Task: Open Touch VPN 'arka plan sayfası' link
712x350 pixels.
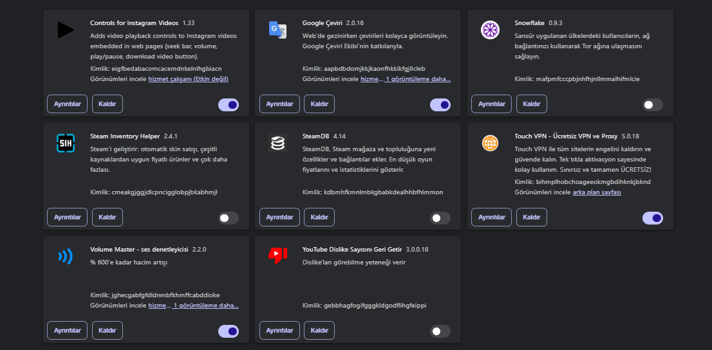Action: click(x=597, y=192)
